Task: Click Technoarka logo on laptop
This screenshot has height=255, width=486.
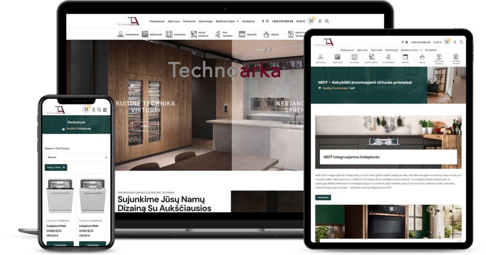Action: tap(128, 21)
